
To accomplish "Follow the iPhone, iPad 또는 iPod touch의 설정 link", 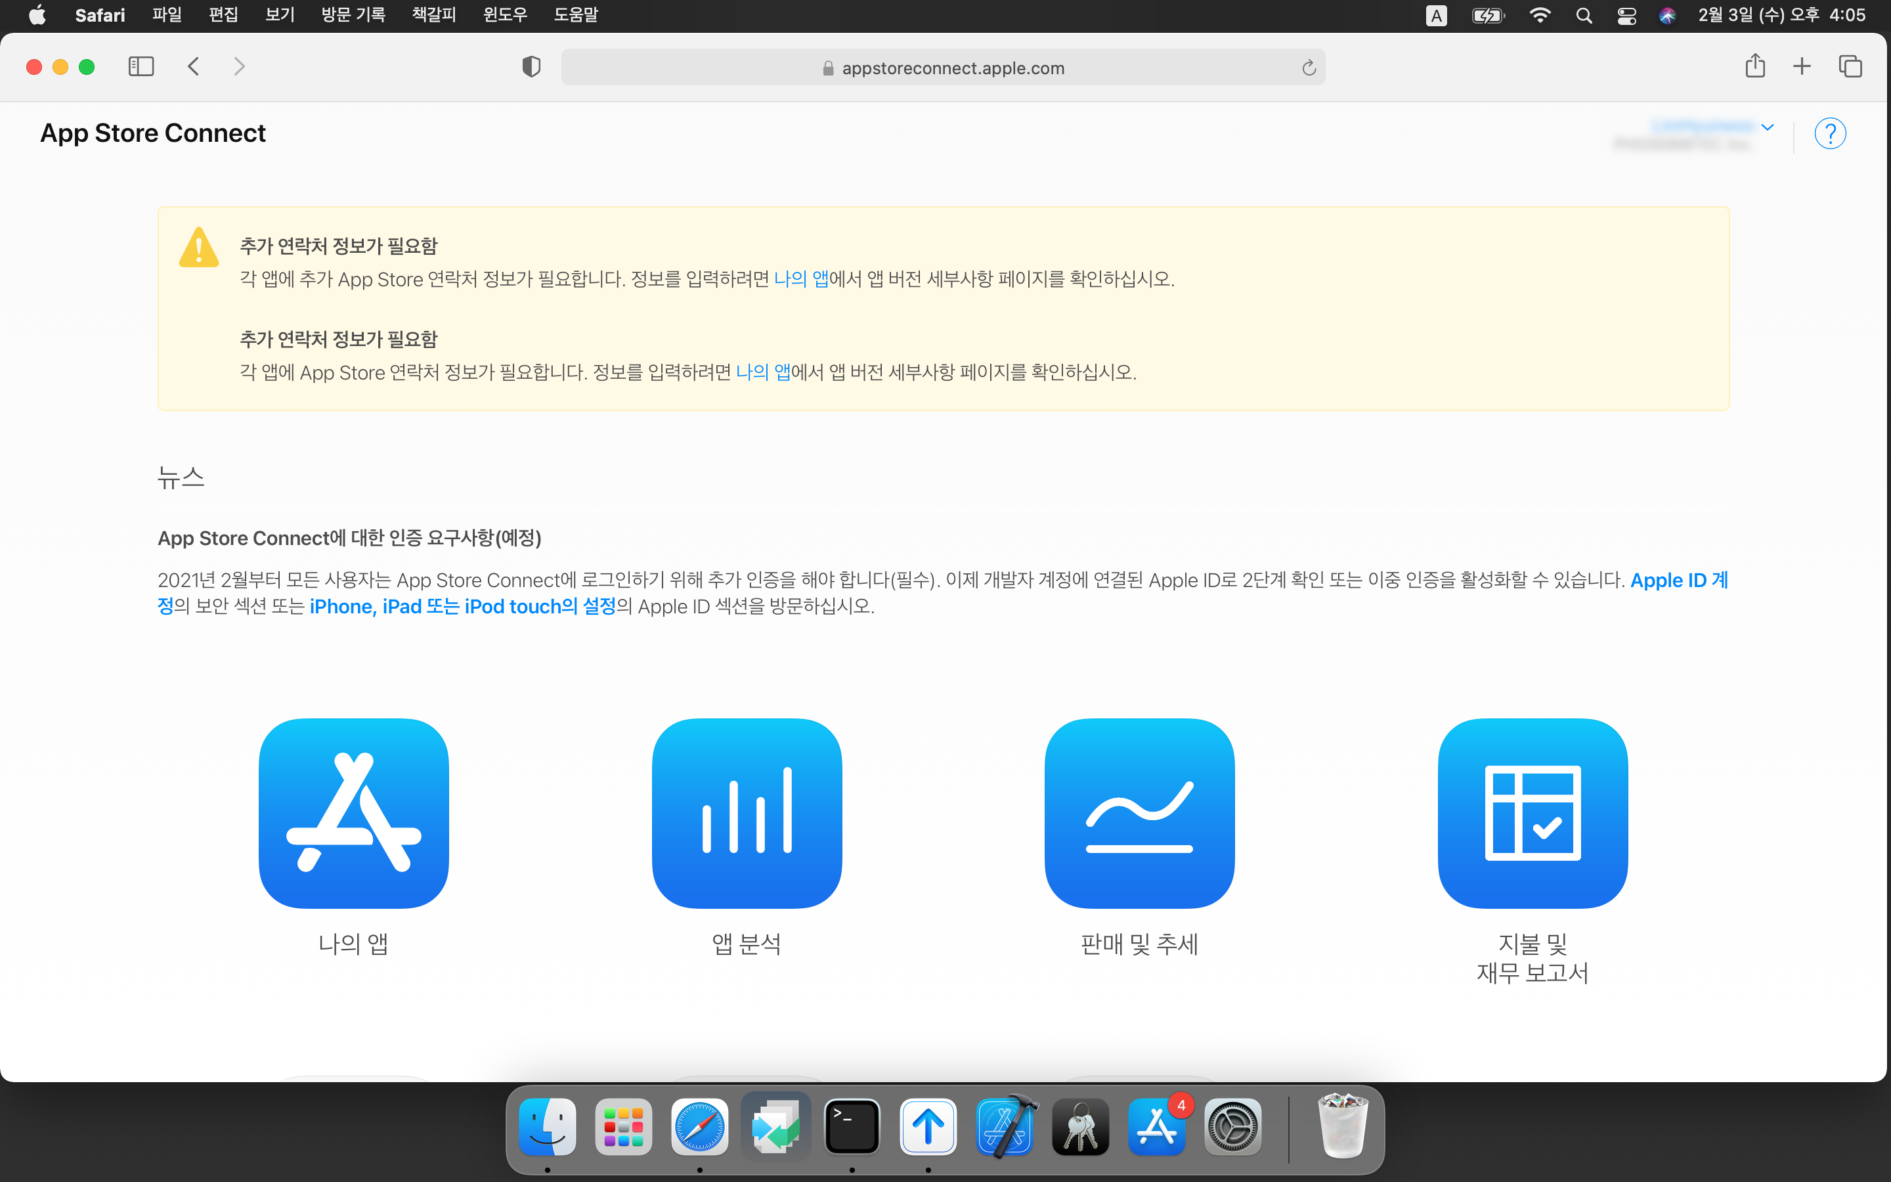I will pos(463,607).
